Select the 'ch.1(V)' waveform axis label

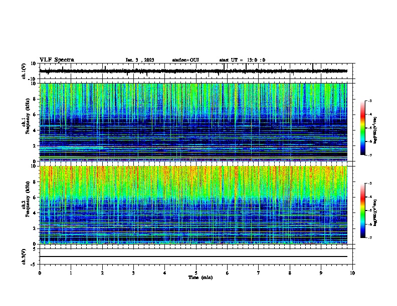(x=24, y=71)
